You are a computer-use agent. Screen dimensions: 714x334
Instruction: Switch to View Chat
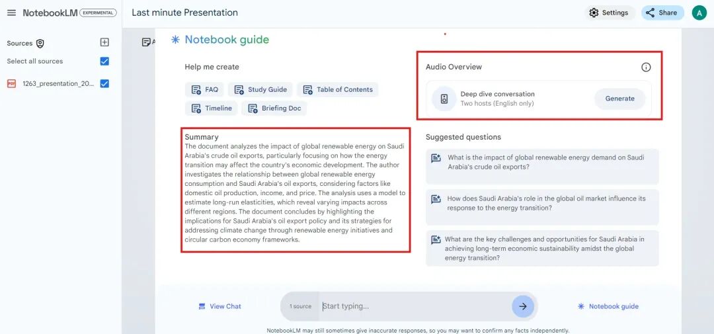point(220,306)
